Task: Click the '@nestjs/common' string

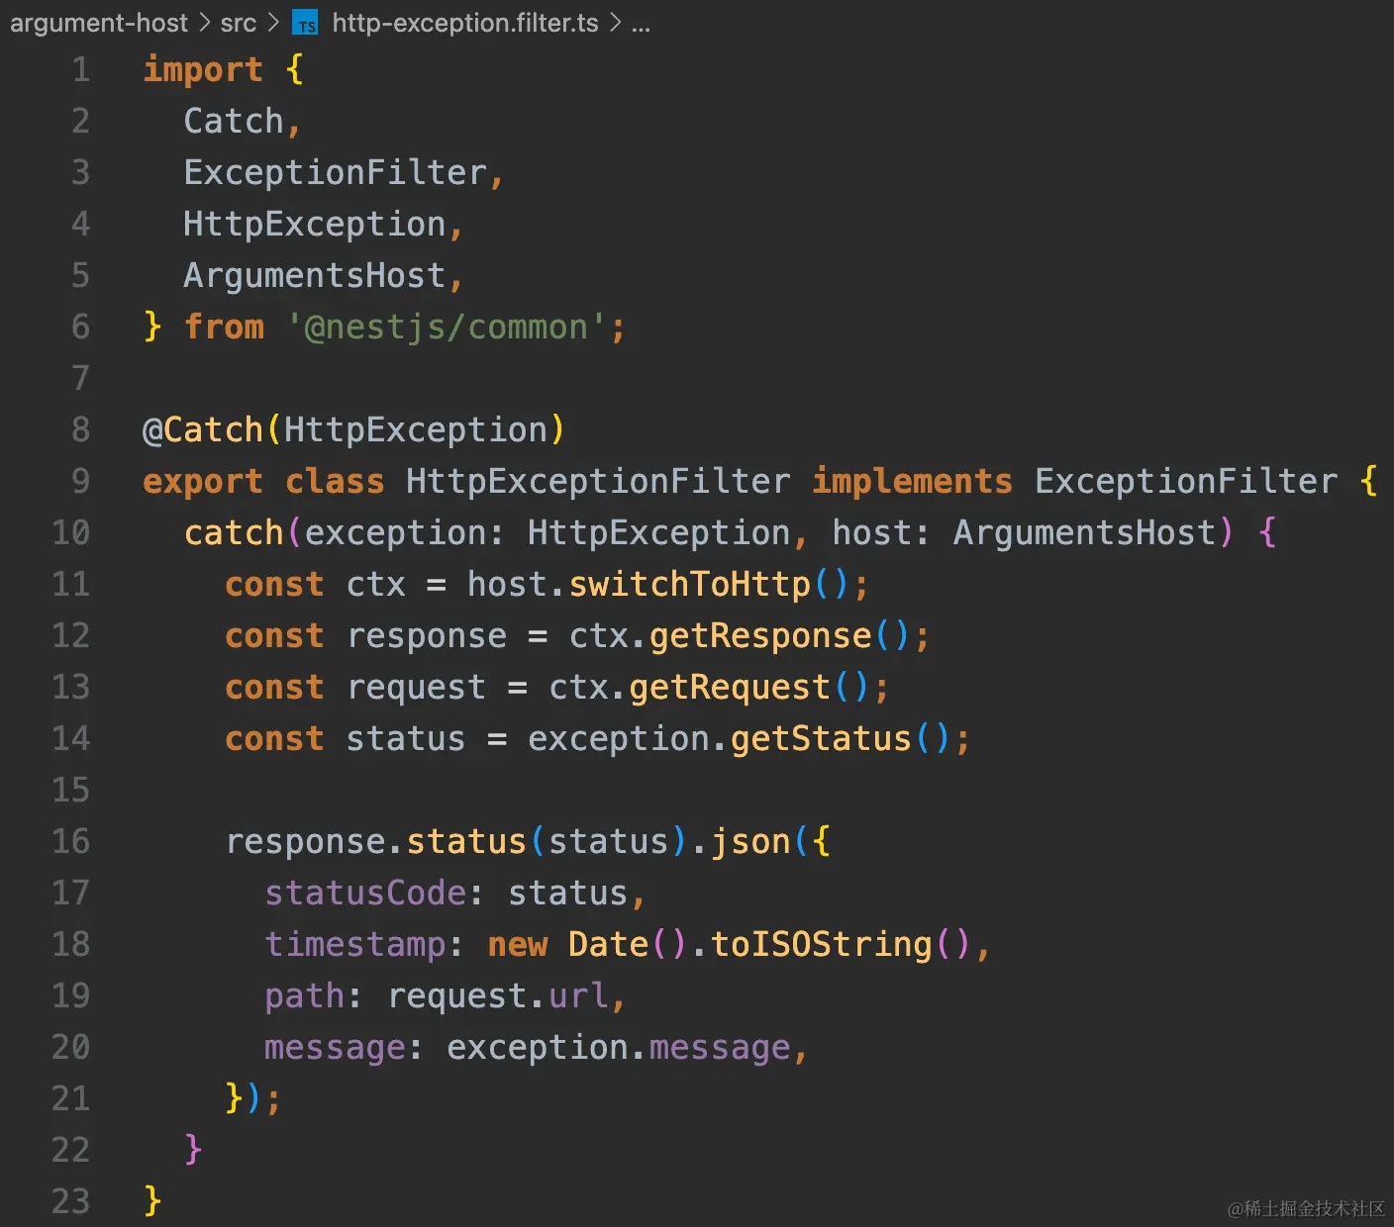Action: click(x=447, y=328)
